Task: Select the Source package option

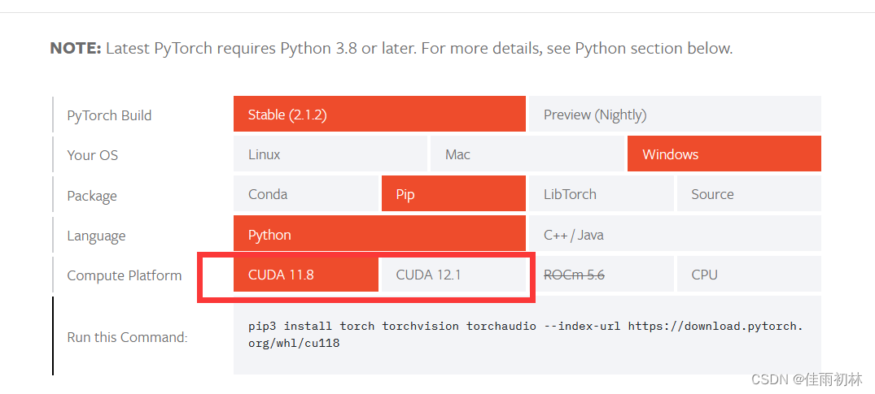Action: coord(749,194)
